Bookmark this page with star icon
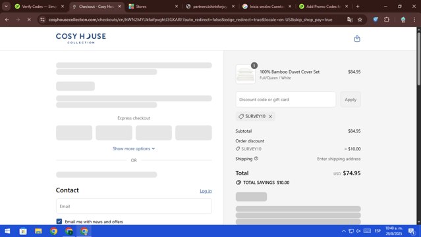421x237 pixels. (360, 20)
